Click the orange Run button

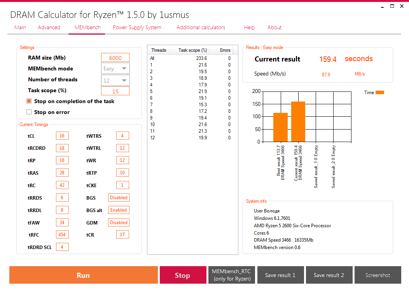(84, 275)
